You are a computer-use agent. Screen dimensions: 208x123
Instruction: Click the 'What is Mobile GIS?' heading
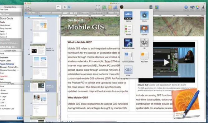point(80,42)
